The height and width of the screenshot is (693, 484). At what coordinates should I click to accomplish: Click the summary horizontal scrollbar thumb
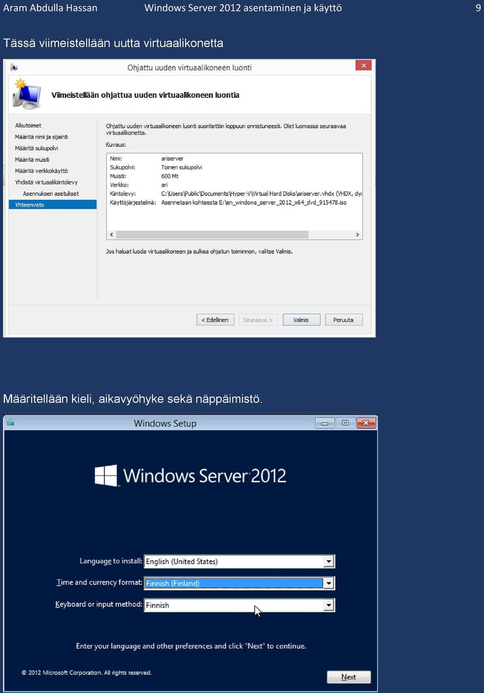click(212, 235)
